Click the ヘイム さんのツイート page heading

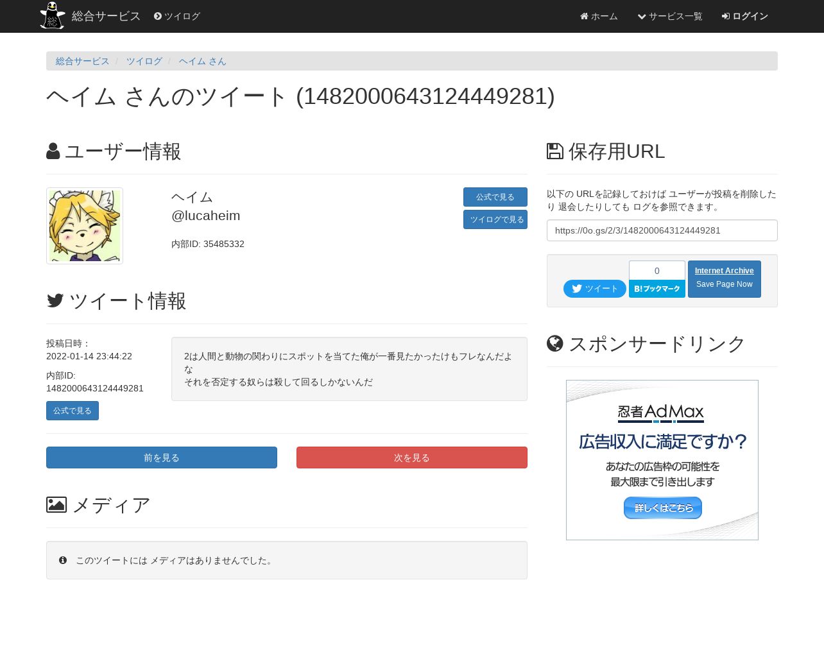pos(300,96)
